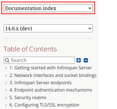Viewport: 117px width, 109px height.
Task: Click the Search field in Table of Contents
Action: pos(39,60)
